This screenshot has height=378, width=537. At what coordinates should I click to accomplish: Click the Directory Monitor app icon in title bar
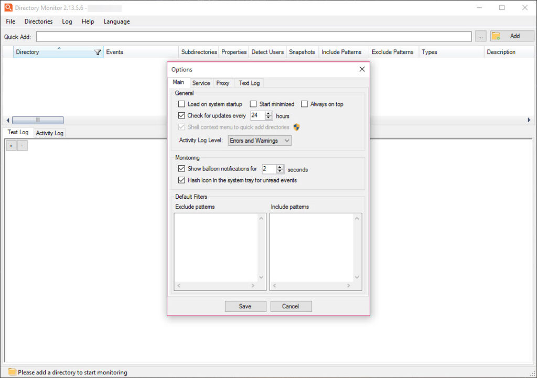coord(8,7)
